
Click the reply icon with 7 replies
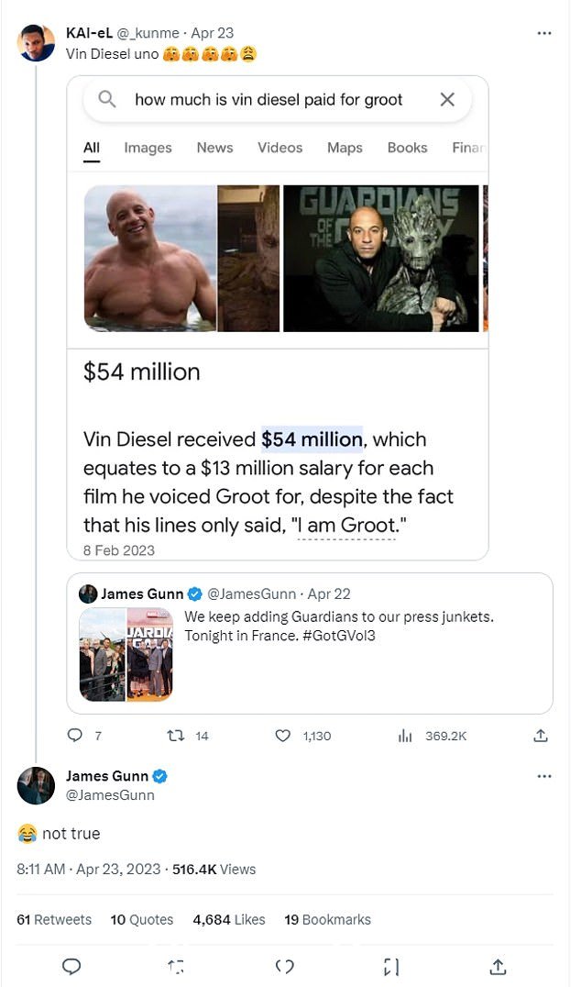[75, 736]
